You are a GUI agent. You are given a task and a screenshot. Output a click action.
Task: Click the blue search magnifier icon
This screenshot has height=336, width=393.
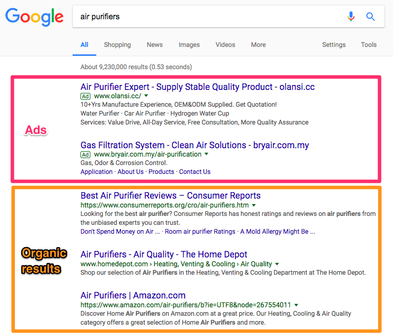click(370, 17)
